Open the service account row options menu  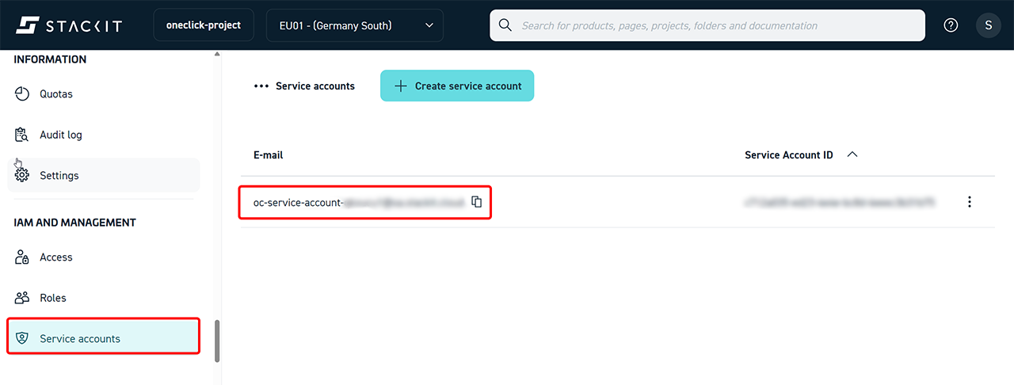(x=969, y=202)
